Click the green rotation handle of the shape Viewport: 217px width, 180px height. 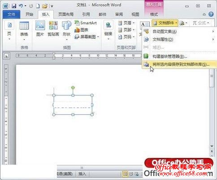pyautogui.click(x=73, y=88)
